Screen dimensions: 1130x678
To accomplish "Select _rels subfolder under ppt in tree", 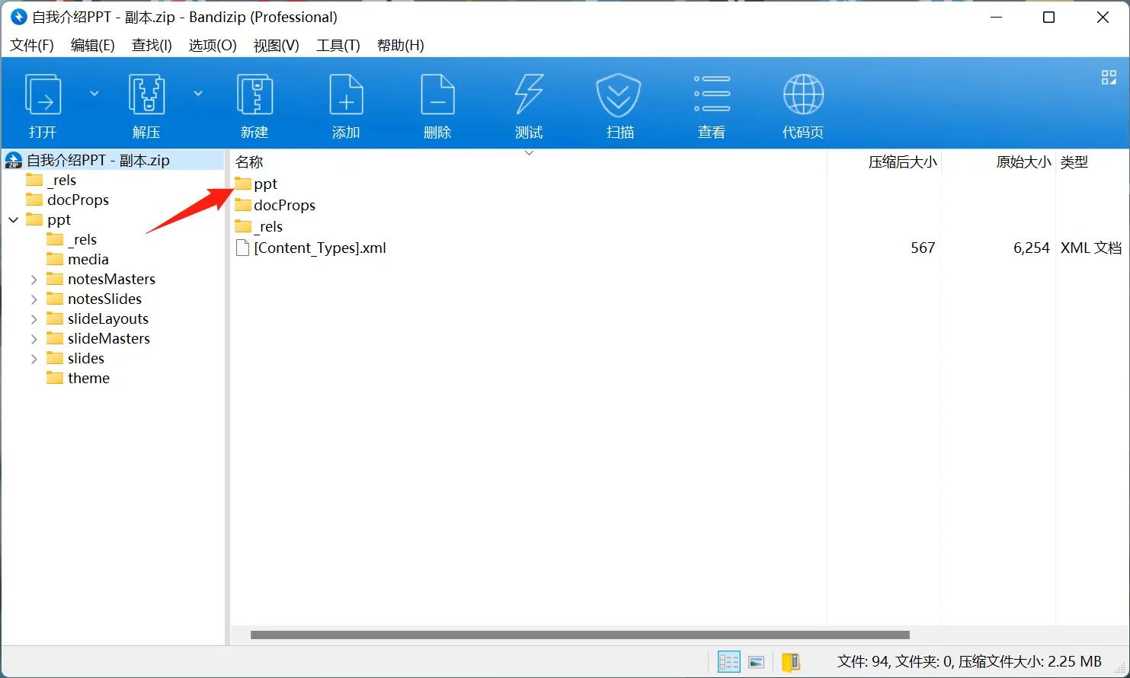I will tap(82, 239).
